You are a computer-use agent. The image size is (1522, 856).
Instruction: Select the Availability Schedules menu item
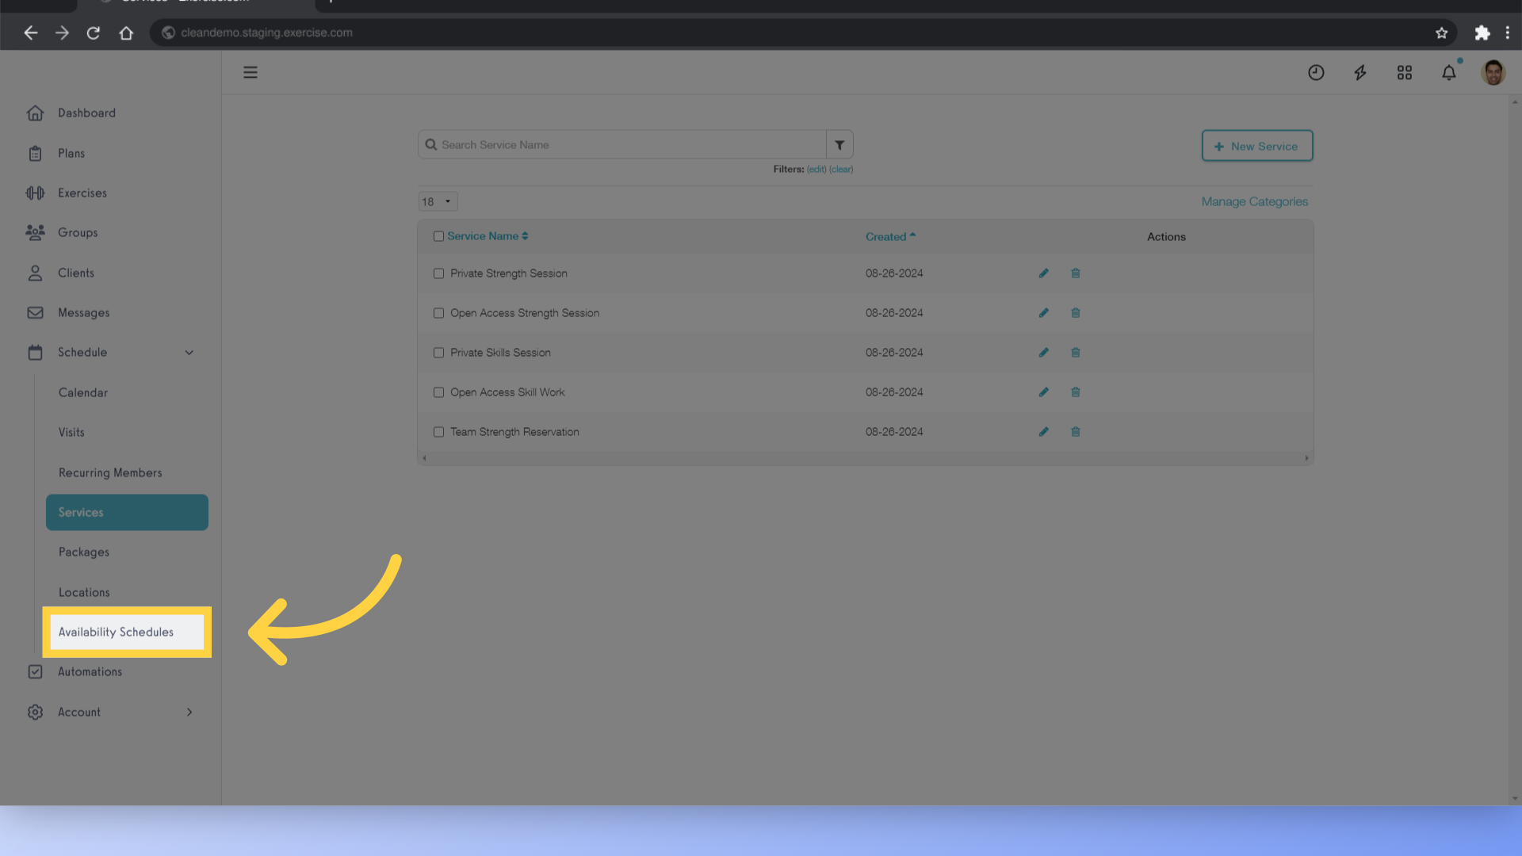pos(115,631)
